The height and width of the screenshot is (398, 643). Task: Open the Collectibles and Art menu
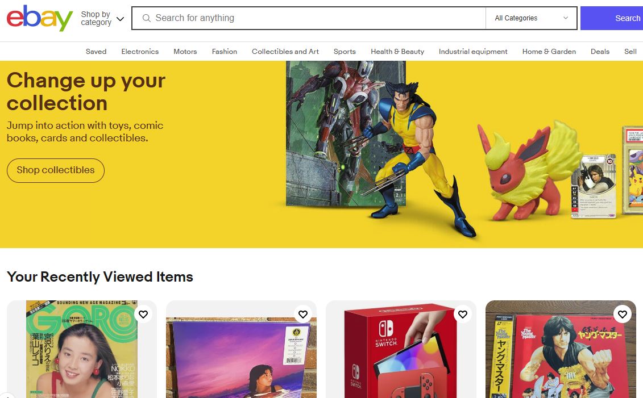point(285,52)
